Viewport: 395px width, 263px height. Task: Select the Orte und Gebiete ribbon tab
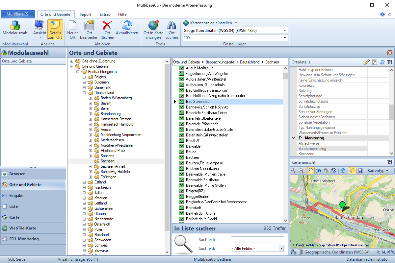tap(56, 14)
